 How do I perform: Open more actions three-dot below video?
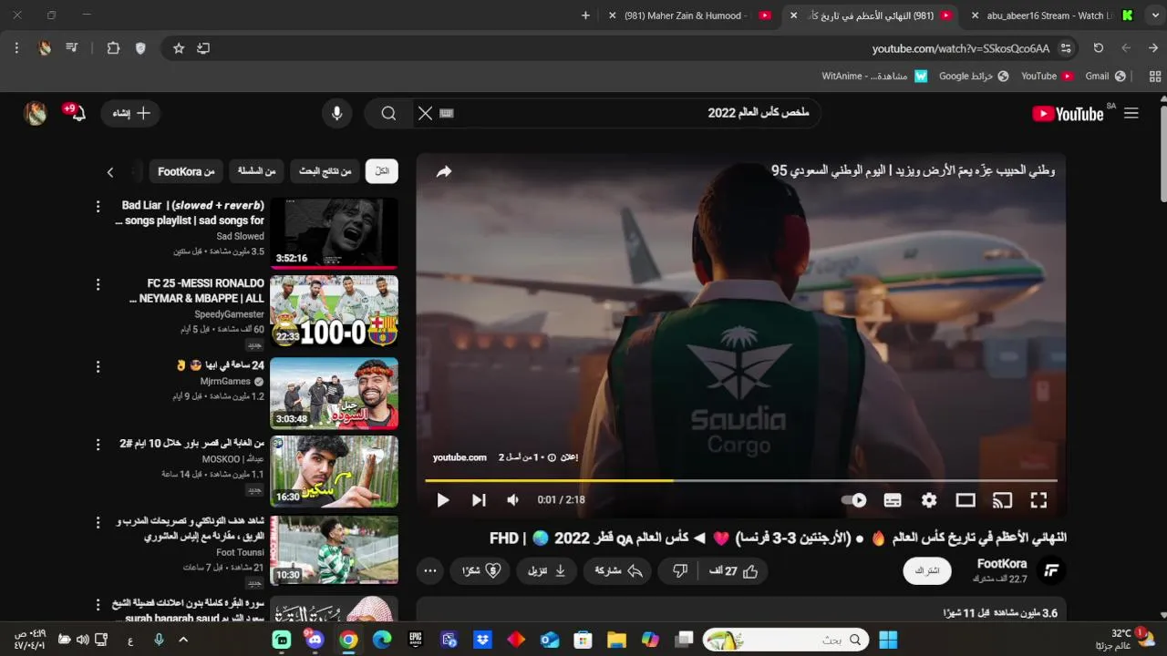coord(431,571)
